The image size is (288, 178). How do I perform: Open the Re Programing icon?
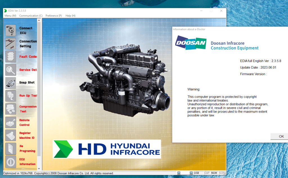[x=11, y=149]
